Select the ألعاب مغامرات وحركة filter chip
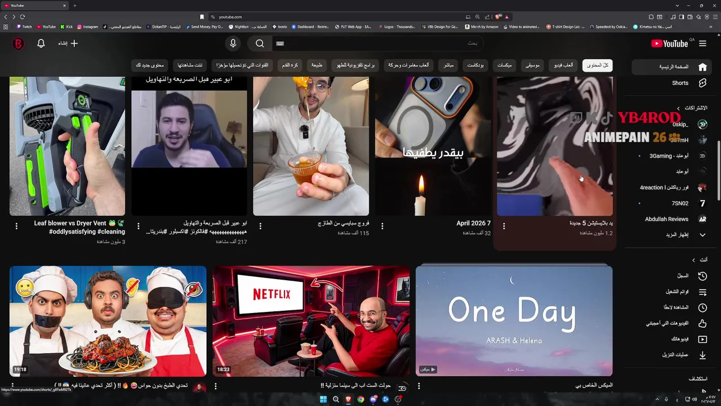Image resolution: width=721 pixels, height=406 pixels. pos(408,65)
